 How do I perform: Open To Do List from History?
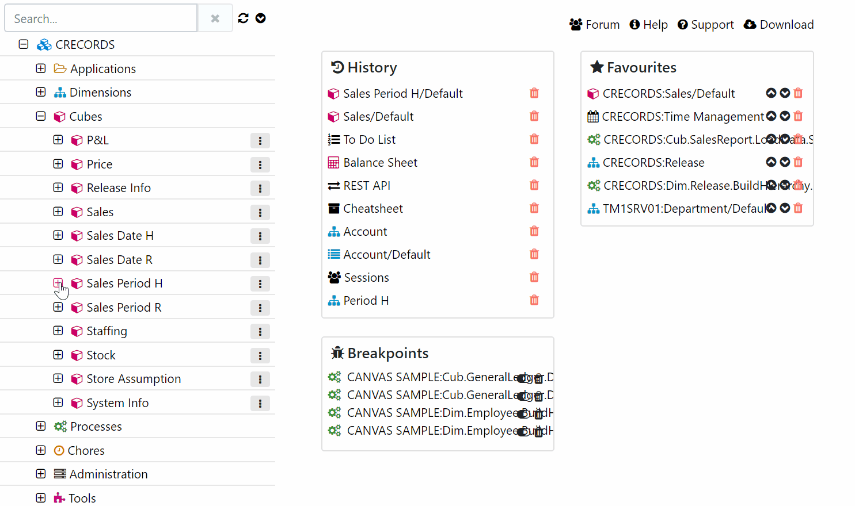[369, 140]
